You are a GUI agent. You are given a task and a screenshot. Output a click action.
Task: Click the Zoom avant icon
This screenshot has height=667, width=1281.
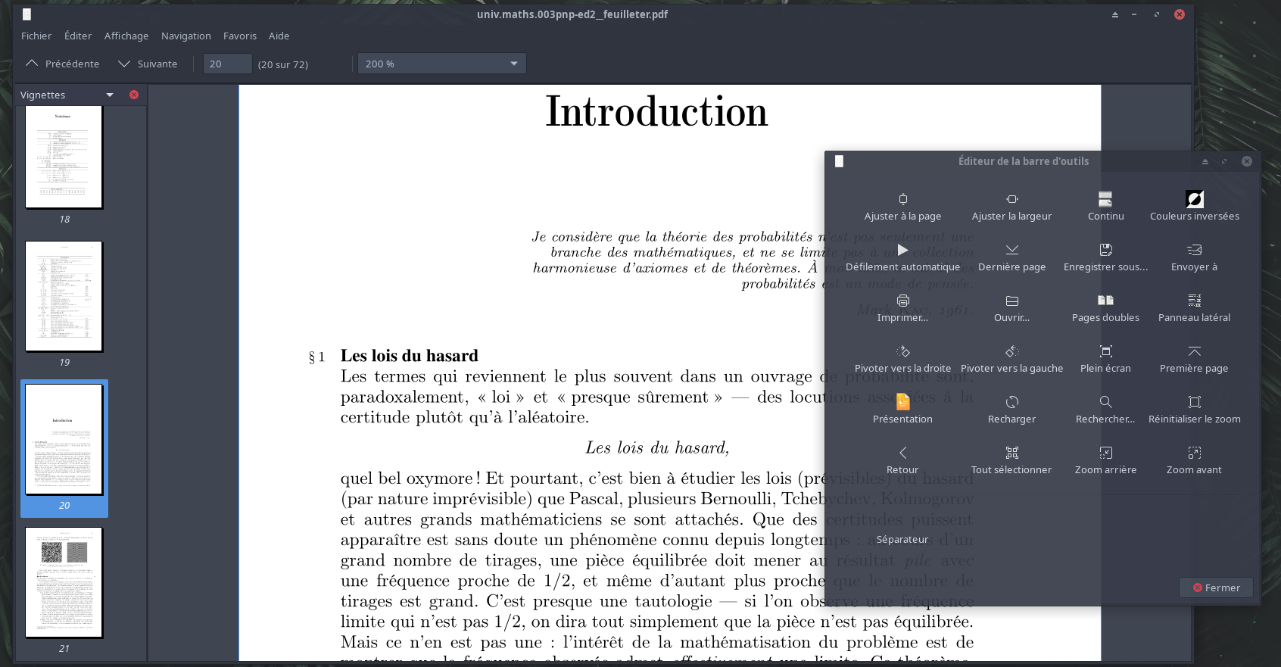click(x=1194, y=453)
